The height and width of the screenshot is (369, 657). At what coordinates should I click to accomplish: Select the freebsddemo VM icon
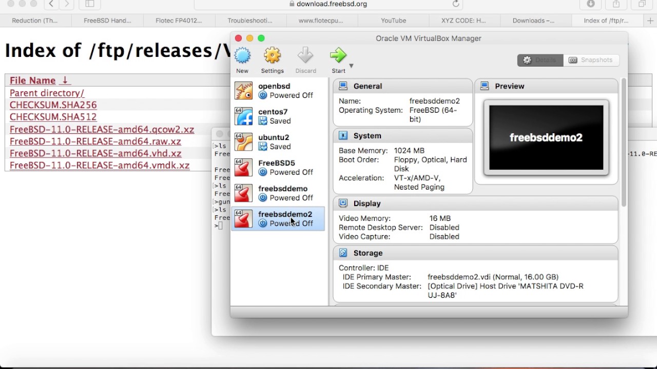point(243,193)
